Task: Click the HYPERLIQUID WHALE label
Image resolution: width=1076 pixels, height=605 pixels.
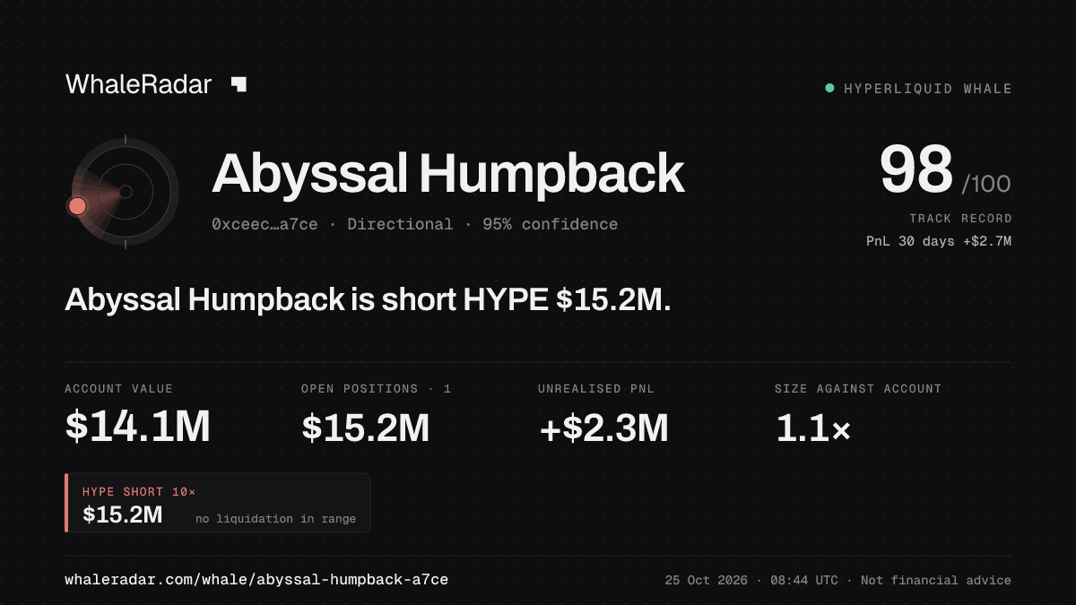Action: [x=928, y=89]
